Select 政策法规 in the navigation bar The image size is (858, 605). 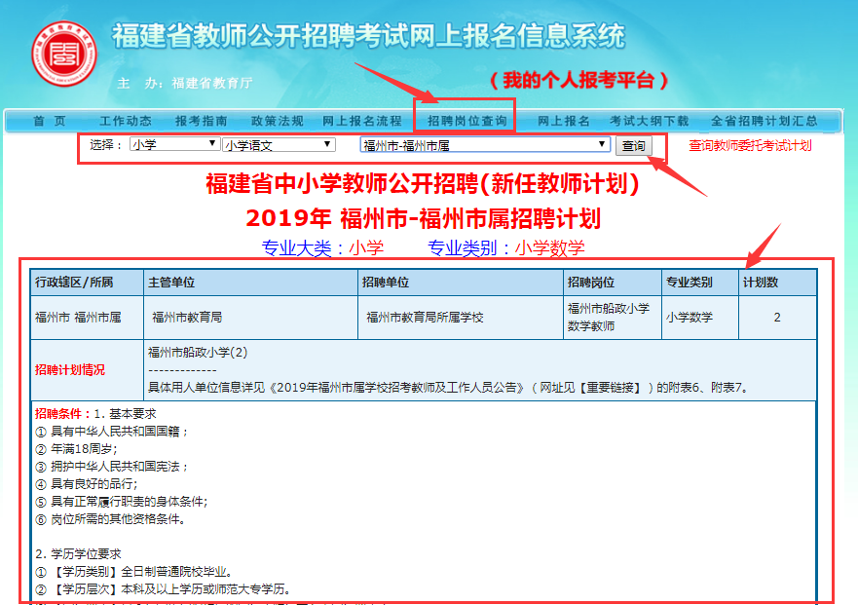pyautogui.click(x=278, y=122)
